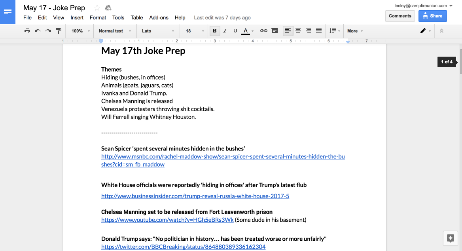462x251 pixels.
Task: Expand the More toolbar options
Action: click(355, 31)
